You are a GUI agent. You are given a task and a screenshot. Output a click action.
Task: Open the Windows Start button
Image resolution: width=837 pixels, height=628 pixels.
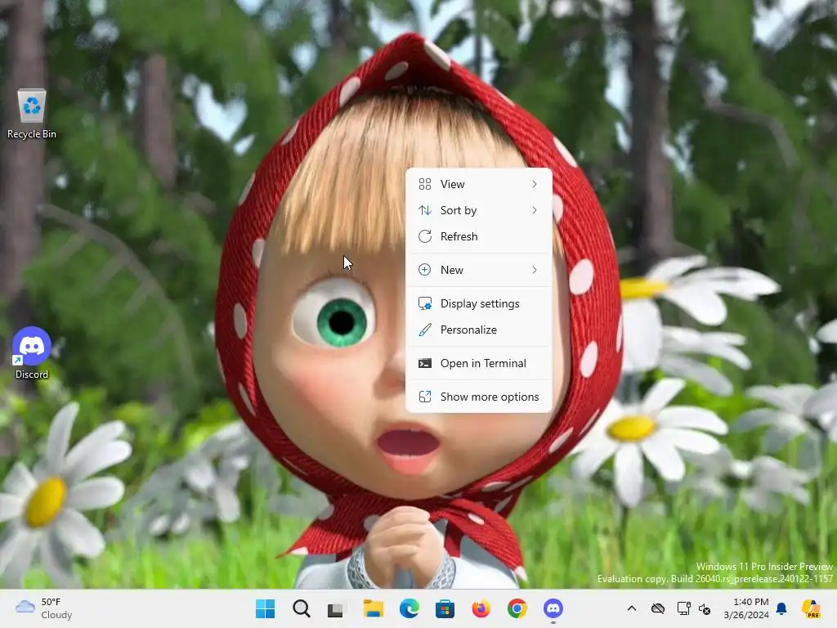[266, 608]
